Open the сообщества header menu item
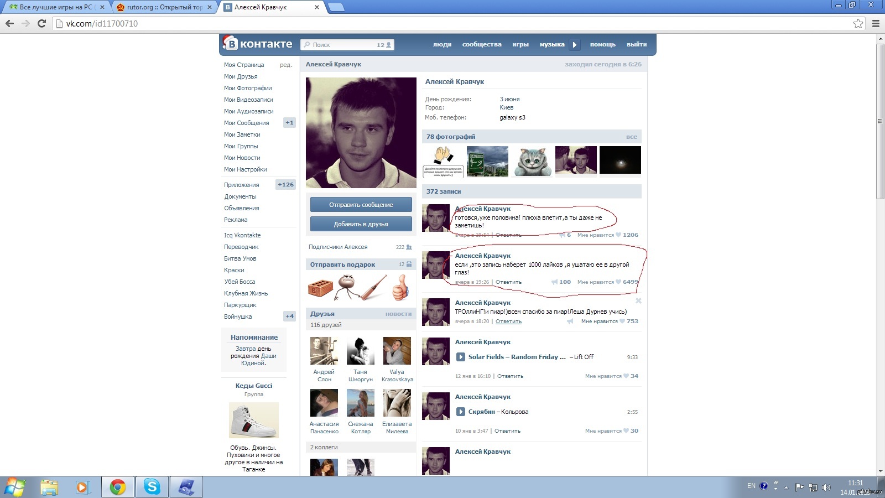The width and height of the screenshot is (885, 498). pyautogui.click(x=482, y=45)
